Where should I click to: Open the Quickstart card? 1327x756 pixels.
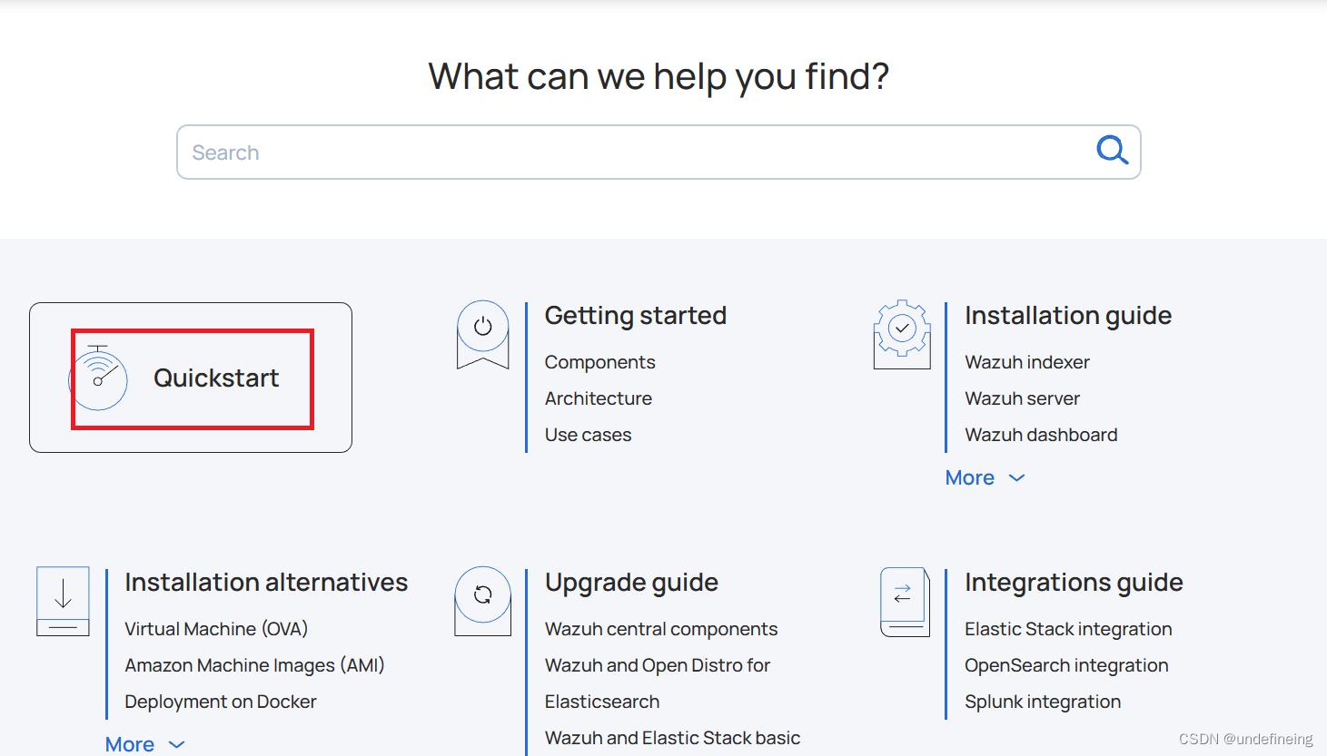click(x=191, y=378)
